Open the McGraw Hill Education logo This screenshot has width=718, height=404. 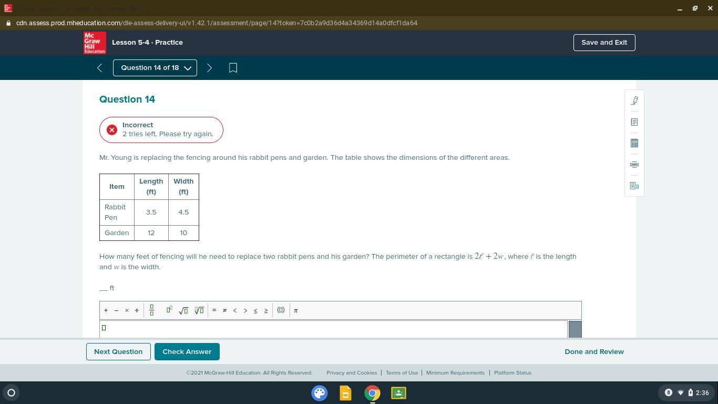coord(95,43)
